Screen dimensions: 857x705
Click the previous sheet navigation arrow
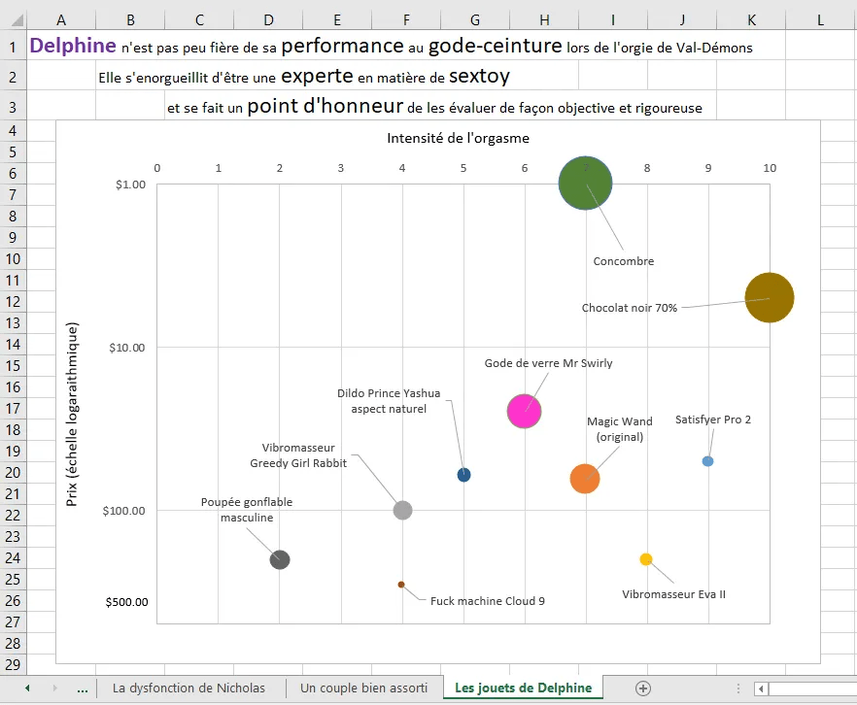click(x=27, y=688)
